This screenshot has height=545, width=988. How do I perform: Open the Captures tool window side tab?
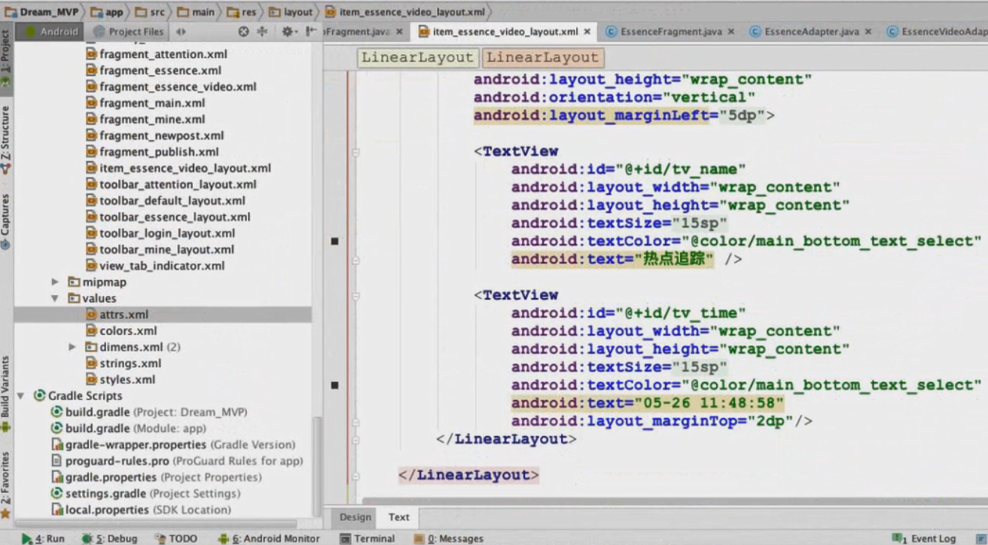6,222
